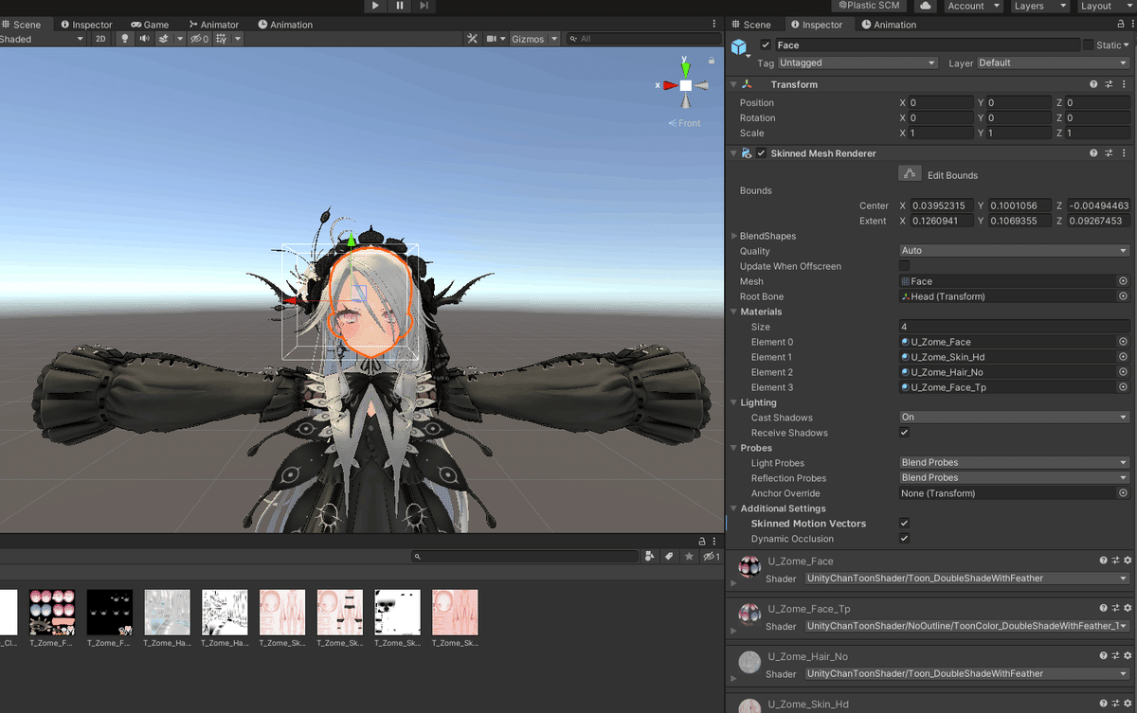The width and height of the screenshot is (1137, 713).
Task: Toggle Update When Offscreen checkbox
Action: click(904, 266)
